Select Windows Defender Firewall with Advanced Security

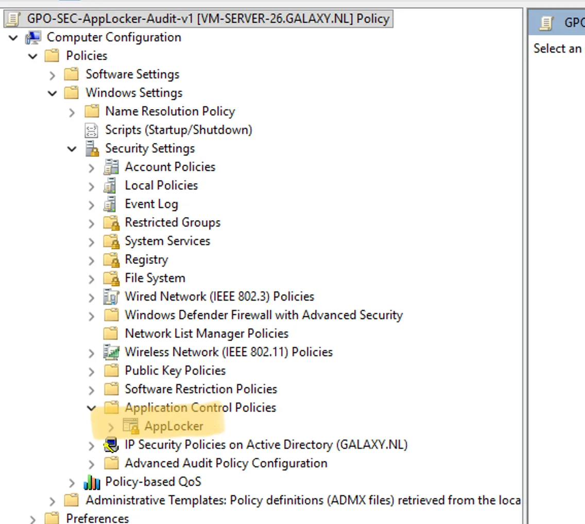[264, 315]
